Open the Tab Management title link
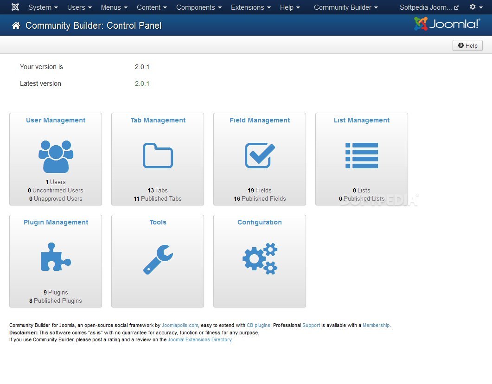 tap(158, 120)
